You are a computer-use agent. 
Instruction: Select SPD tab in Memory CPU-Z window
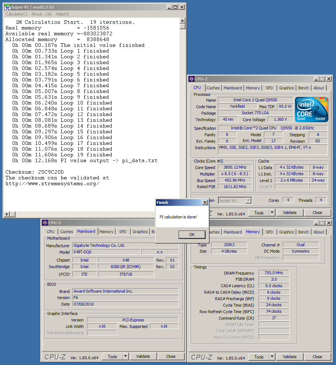pyautogui.click(x=269, y=232)
